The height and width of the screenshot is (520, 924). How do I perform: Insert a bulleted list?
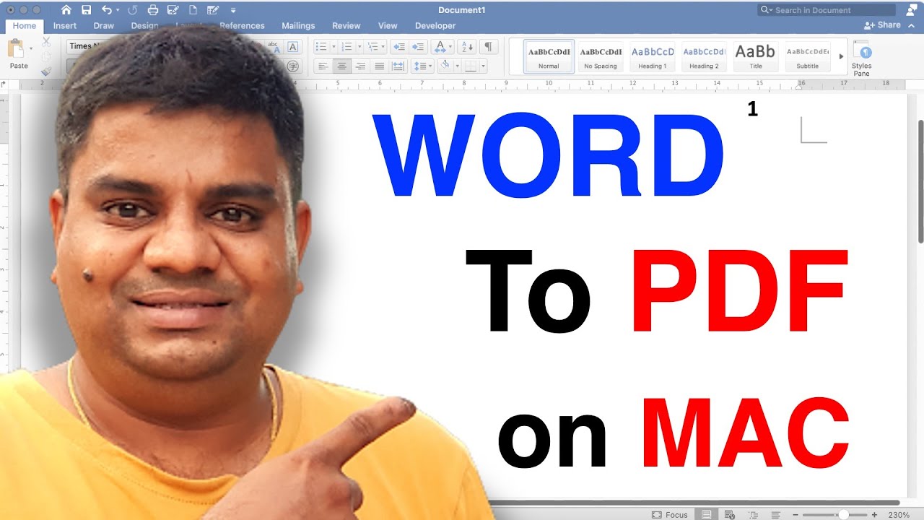click(321, 46)
